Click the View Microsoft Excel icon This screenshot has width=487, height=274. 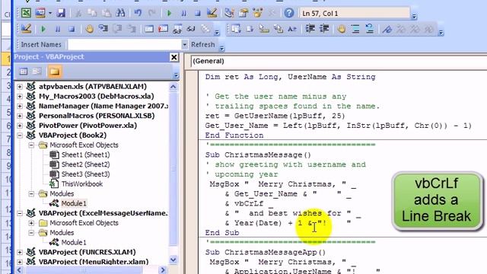tap(26, 13)
